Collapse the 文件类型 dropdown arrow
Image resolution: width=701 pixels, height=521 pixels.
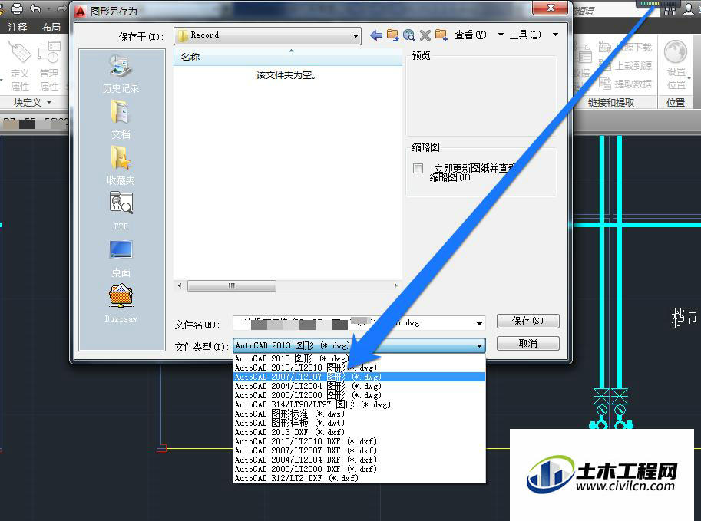click(x=479, y=345)
